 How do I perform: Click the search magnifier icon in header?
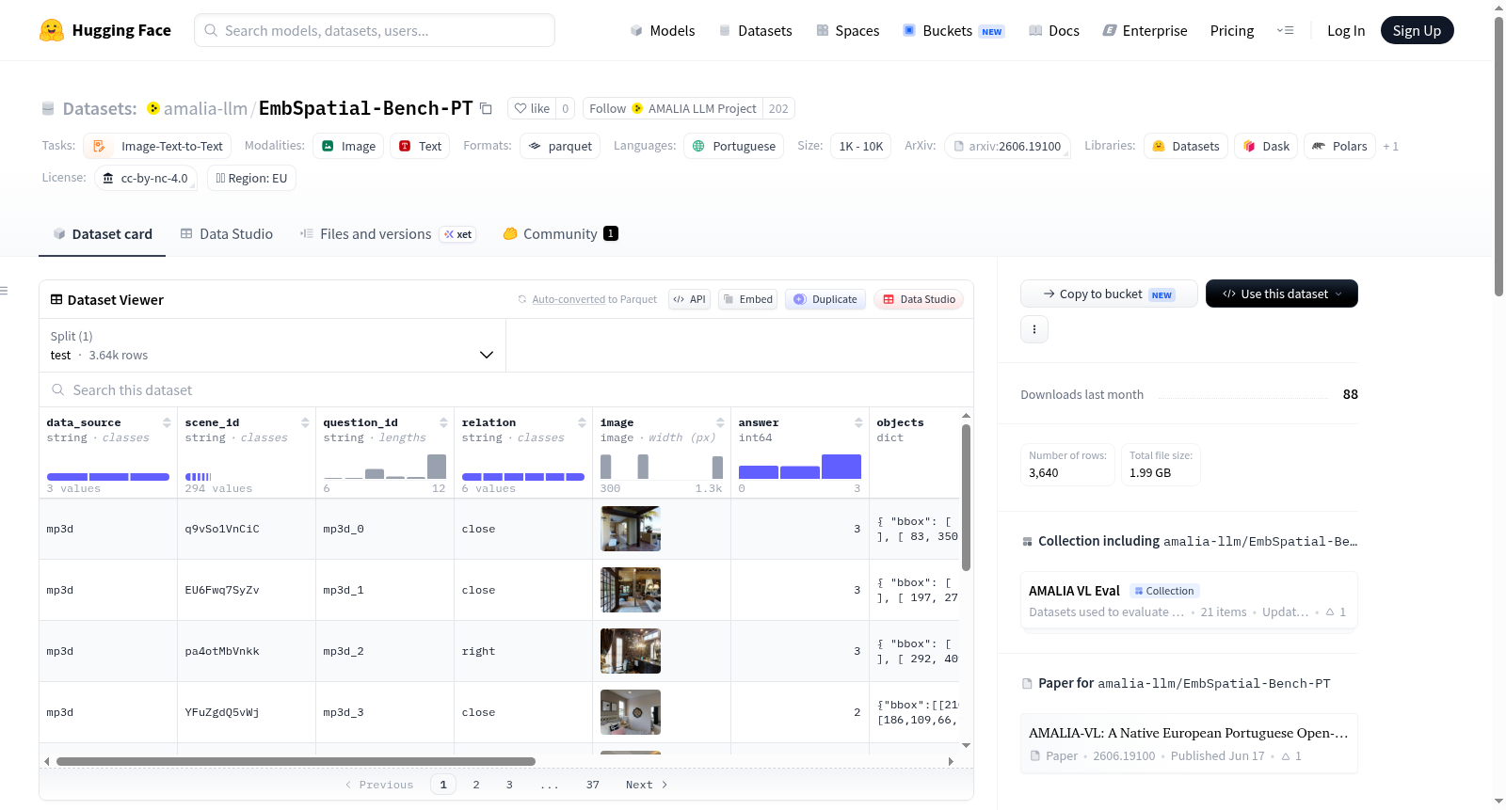tap(211, 30)
